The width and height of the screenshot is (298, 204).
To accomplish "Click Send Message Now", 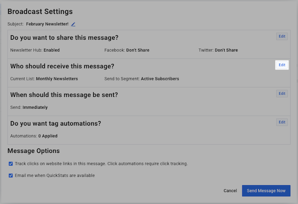I will pos(266,191).
